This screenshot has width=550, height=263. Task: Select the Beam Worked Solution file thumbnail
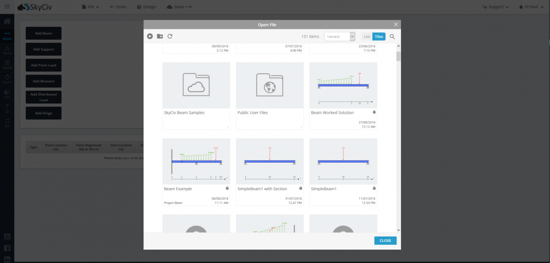click(343, 85)
